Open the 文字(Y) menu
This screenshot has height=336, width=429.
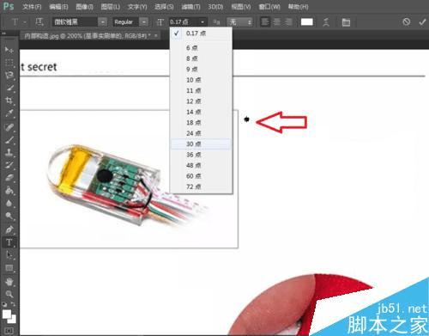click(x=137, y=7)
